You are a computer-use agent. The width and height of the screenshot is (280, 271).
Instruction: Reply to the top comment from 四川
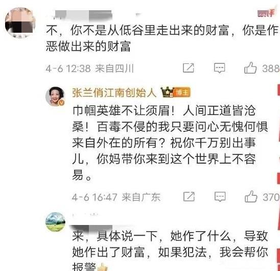pos(219,68)
